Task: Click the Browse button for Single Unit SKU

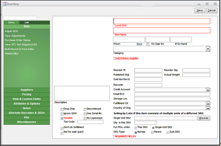Action: click(204, 118)
